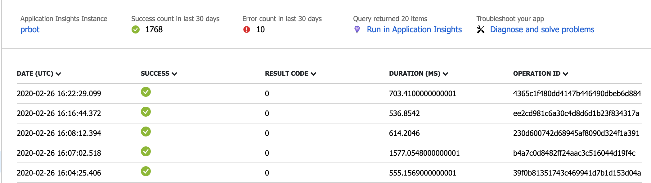Click success checkmark for 16:07:02.518 row
651x183 pixels.
click(146, 151)
